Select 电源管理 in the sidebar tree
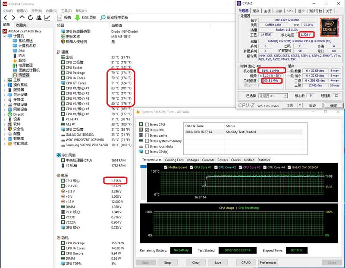Viewport: 345px width, 268px height. point(23,65)
